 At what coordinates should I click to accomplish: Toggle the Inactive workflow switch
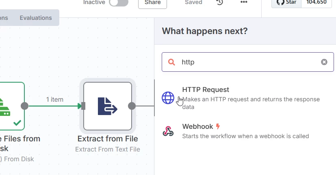[118, 2]
